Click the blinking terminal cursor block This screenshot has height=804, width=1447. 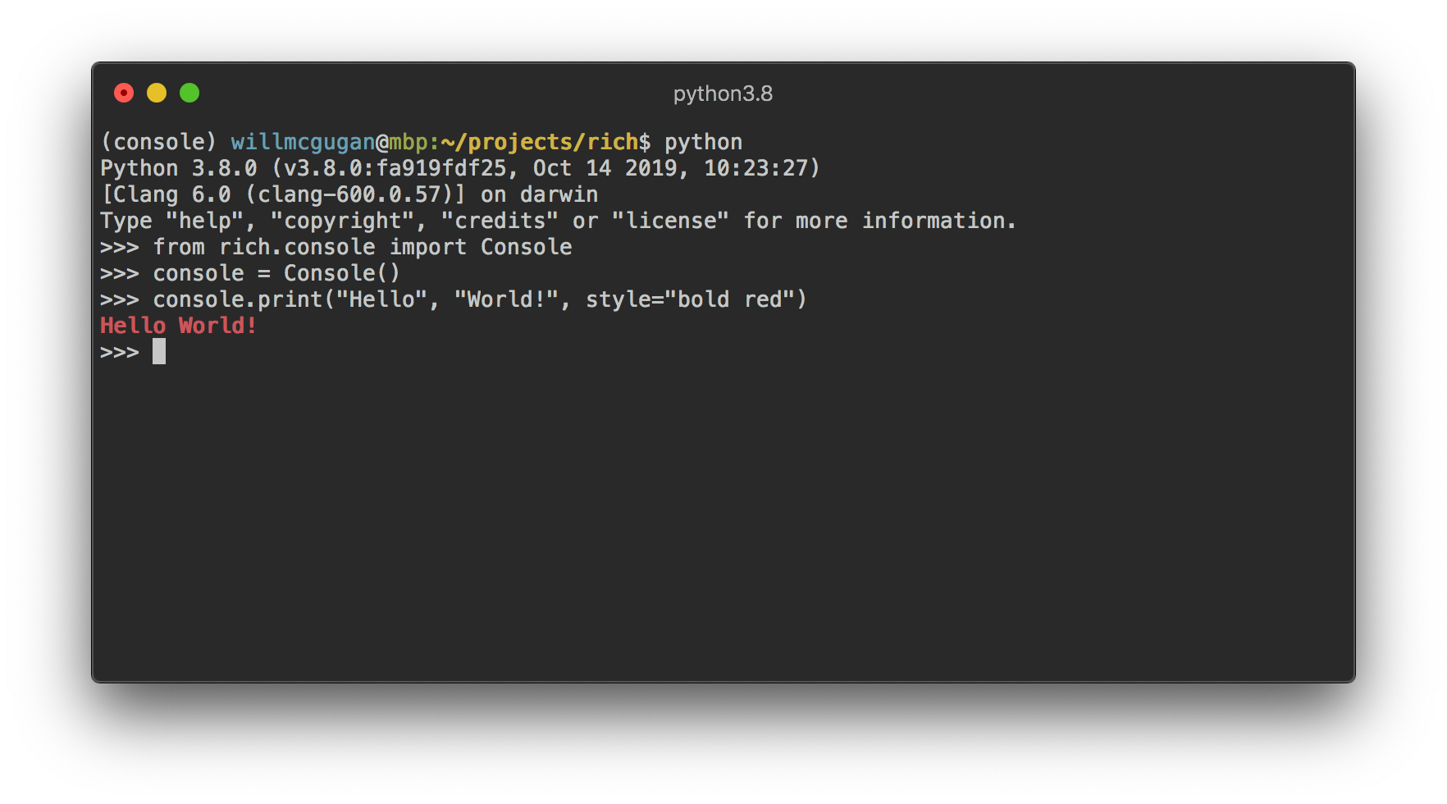[158, 351]
